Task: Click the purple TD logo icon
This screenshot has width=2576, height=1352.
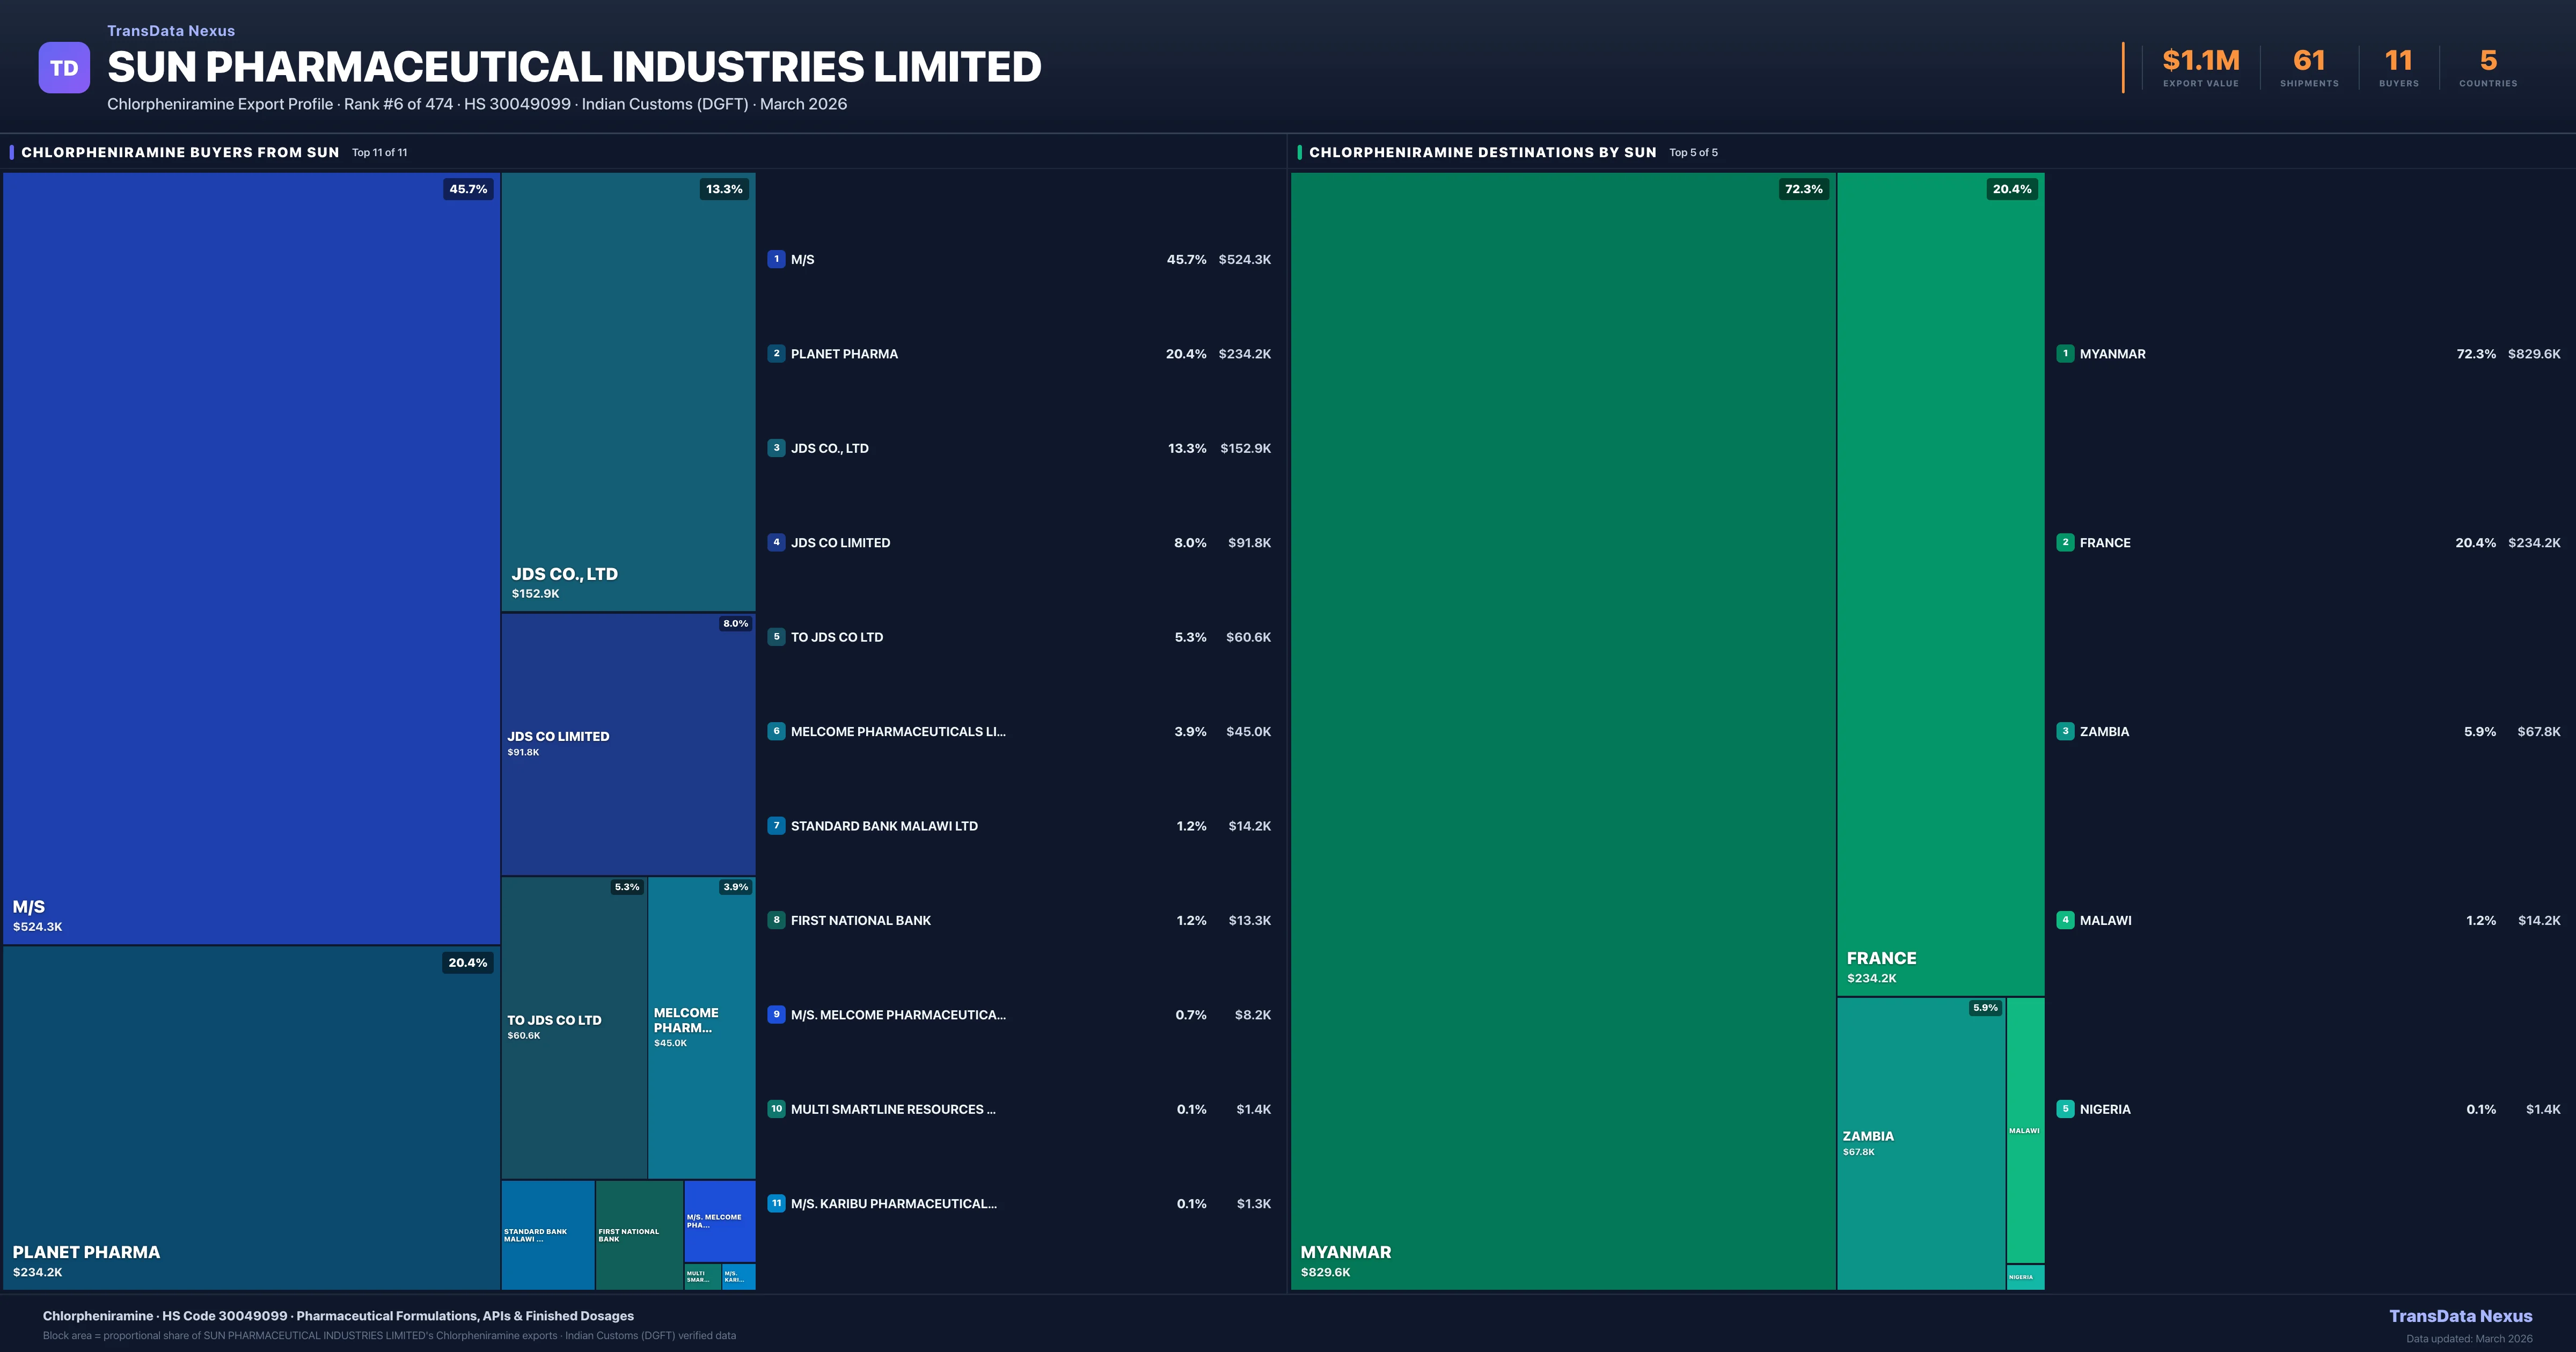Action: pos(64,68)
